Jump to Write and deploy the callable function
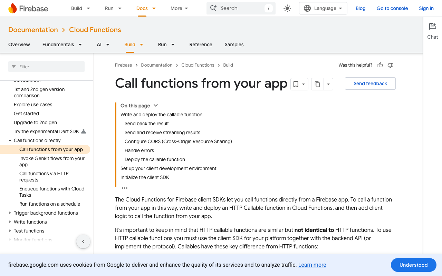 [x=161, y=115]
